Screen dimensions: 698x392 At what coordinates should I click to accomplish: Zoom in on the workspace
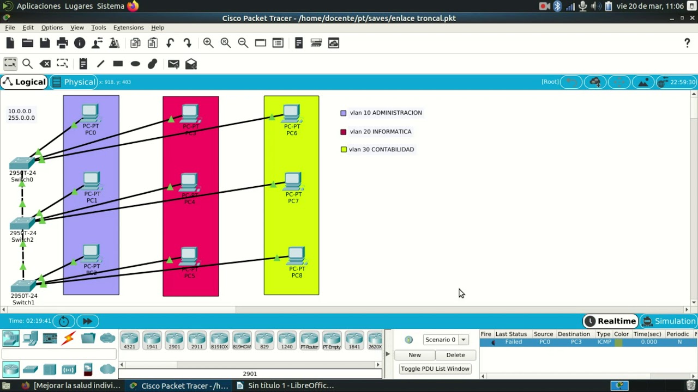208,43
